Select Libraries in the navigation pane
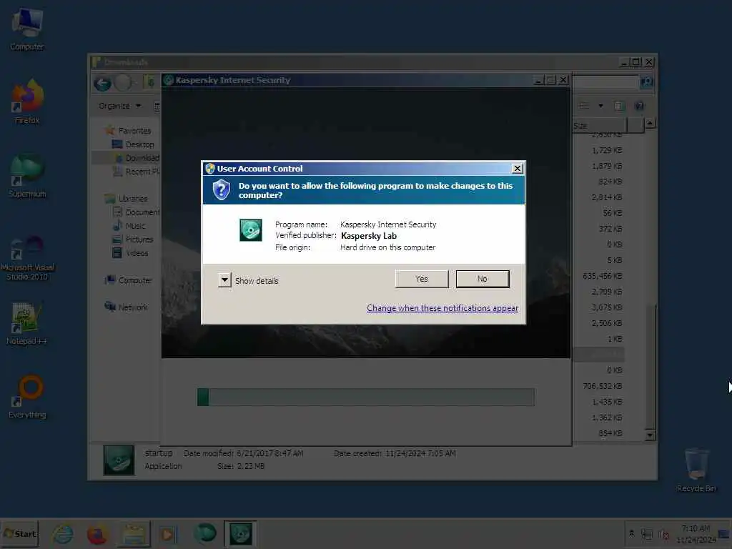The image size is (732, 549). pos(127,199)
